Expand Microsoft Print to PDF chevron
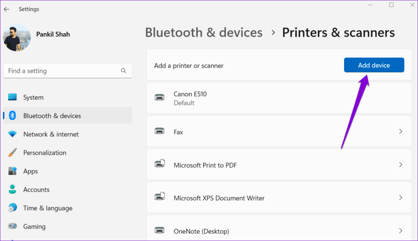The height and width of the screenshot is (241, 418). pyautogui.click(x=400, y=165)
